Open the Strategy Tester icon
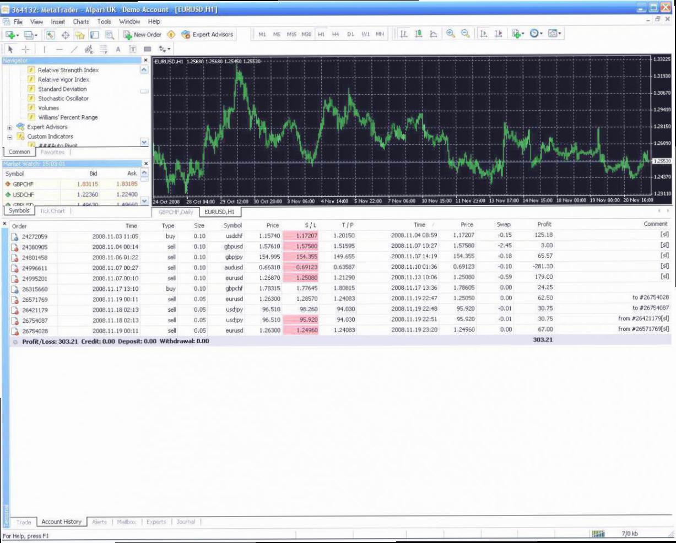 click(110, 35)
